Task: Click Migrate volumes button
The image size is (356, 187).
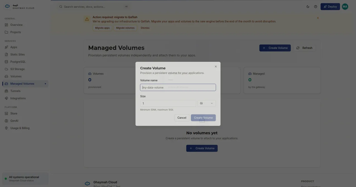Action: [125, 28]
